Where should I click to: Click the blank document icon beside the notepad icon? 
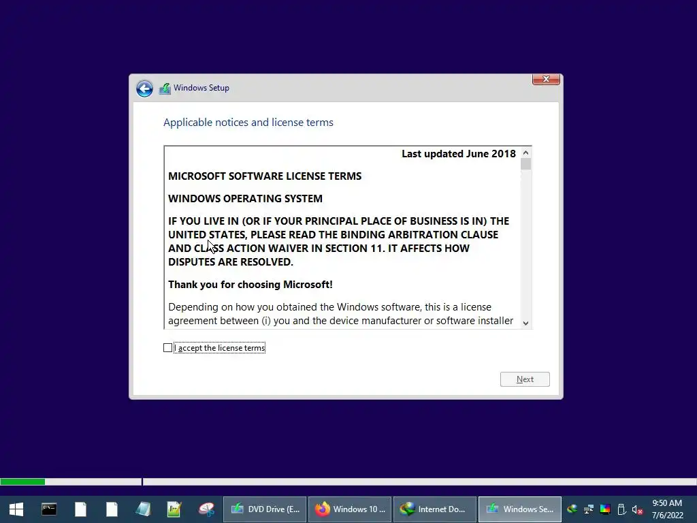click(x=112, y=509)
